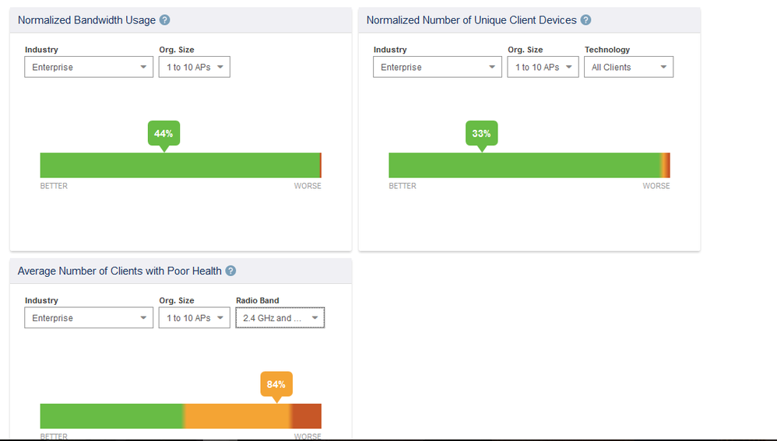Image resolution: width=777 pixels, height=441 pixels.
Task: Click the Normalized Number of Unique Client Devices title
Action: (x=471, y=20)
